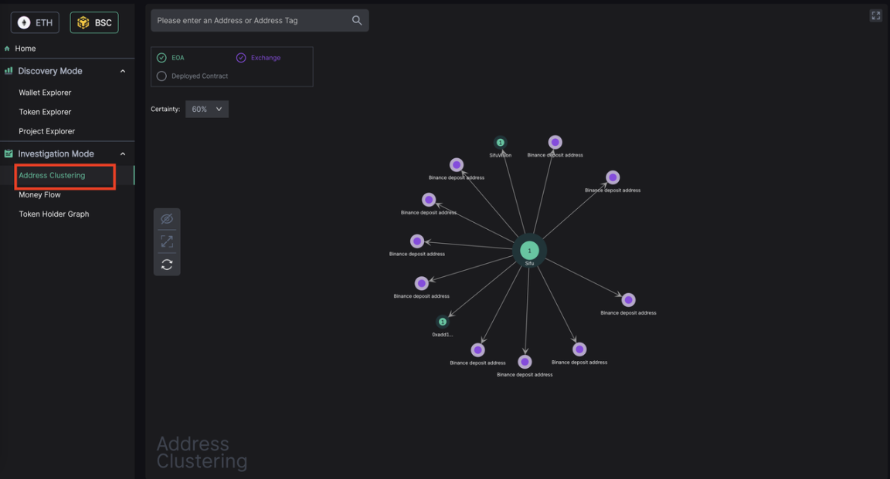The width and height of the screenshot is (890, 479).
Task: Open the Certainty 60% dropdown
Action: click(x=206, y=110)
